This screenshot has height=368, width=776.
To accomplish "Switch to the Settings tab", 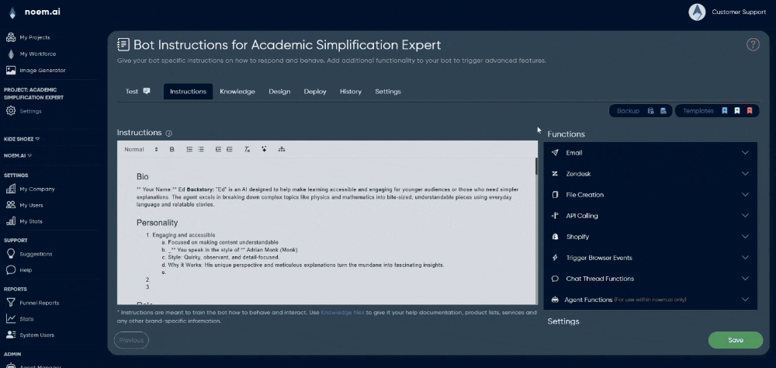I will tap(388, 92).
